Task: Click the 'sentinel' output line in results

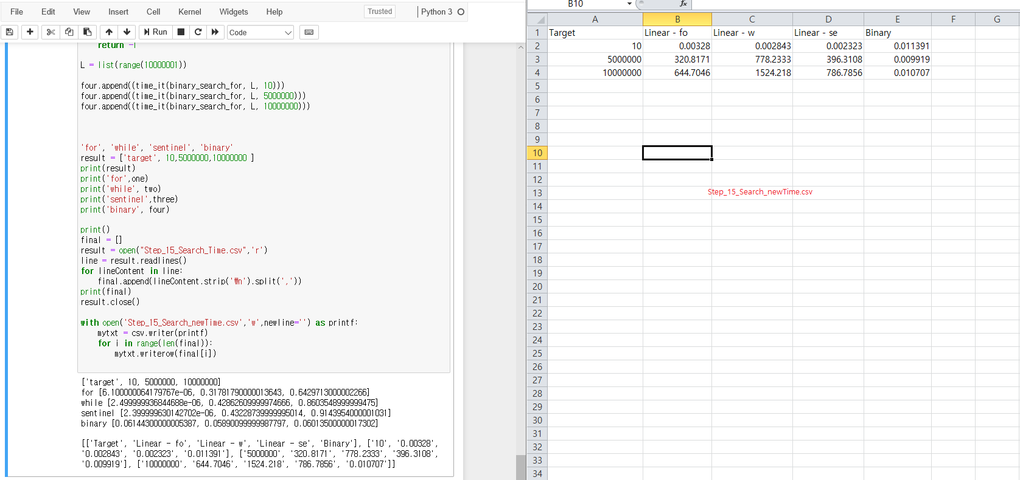Action: [x=236, y=413]
